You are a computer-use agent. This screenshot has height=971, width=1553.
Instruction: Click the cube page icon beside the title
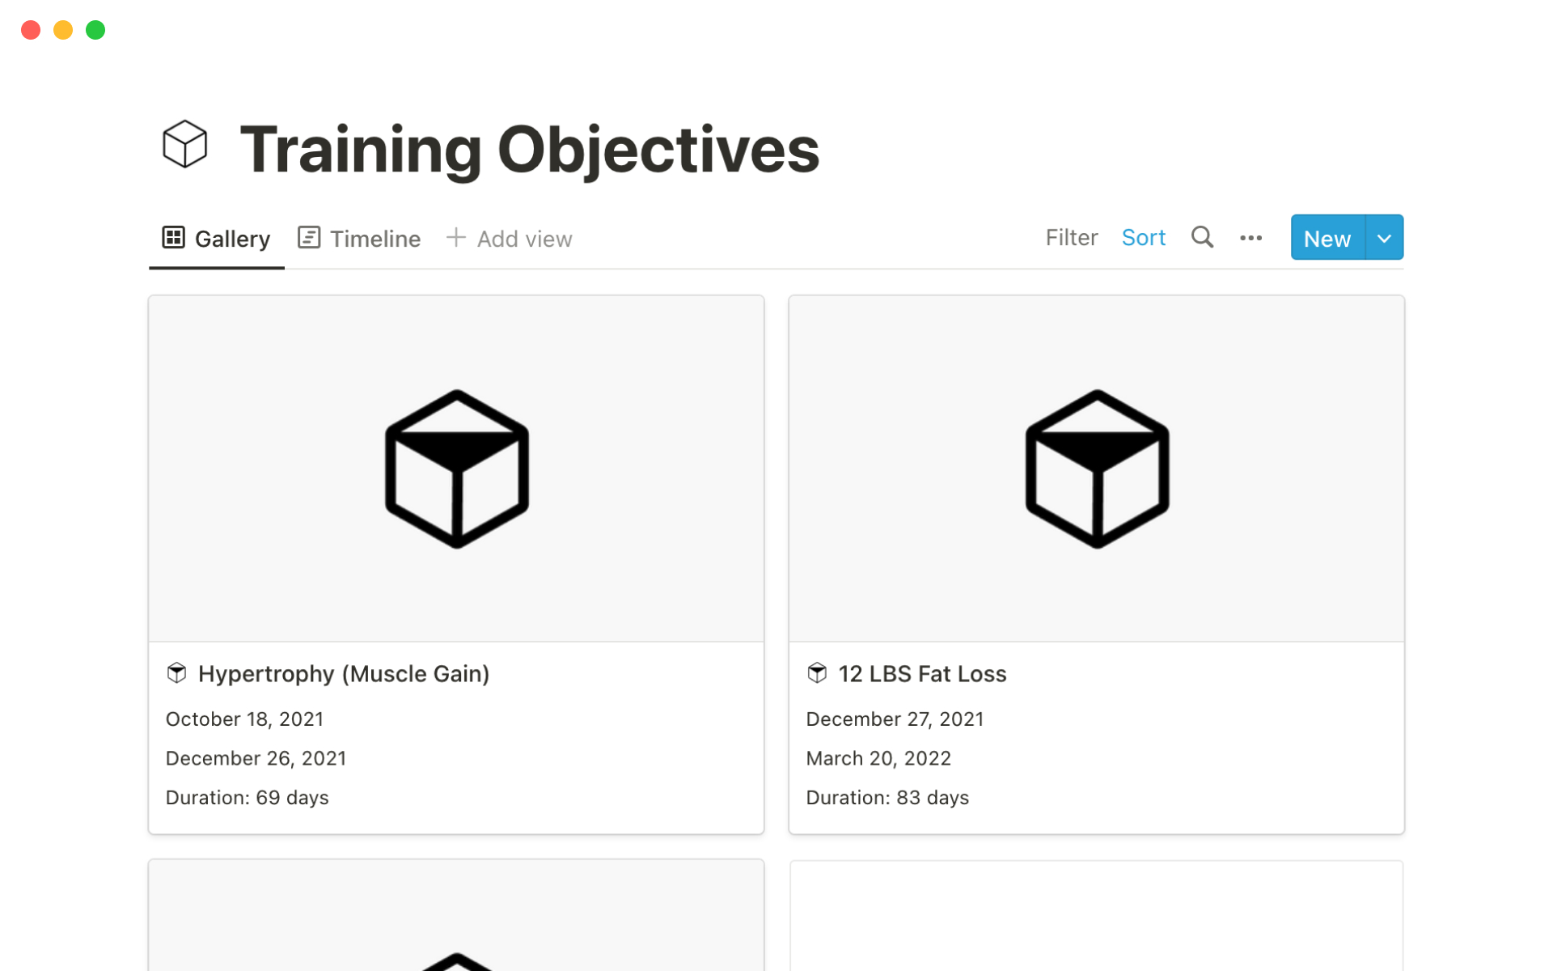pos(184,145)
